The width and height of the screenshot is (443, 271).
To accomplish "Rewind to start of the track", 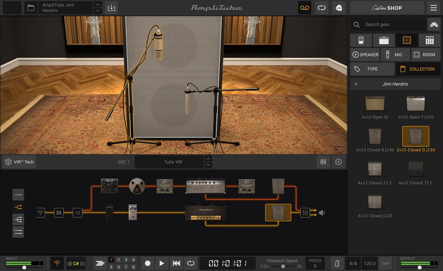I will (x=176, y=263).
